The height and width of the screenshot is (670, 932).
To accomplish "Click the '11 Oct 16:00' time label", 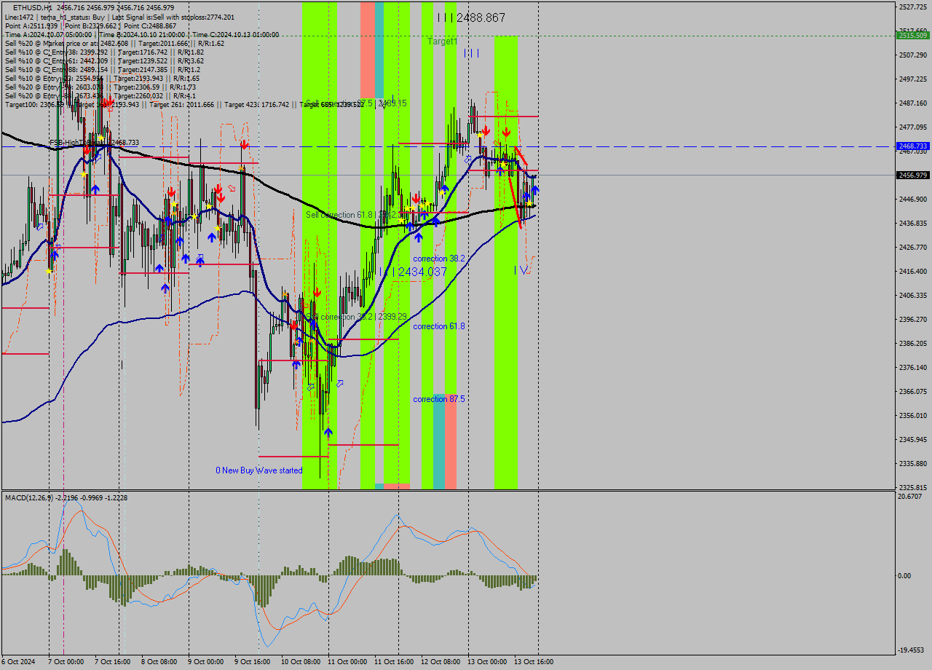I will tap(394, 661).
